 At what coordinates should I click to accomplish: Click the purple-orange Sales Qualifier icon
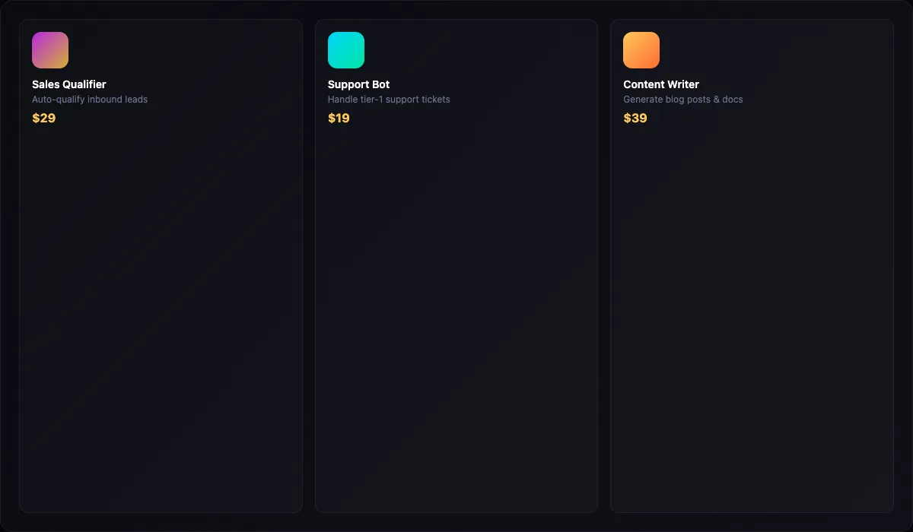(50, 50)
